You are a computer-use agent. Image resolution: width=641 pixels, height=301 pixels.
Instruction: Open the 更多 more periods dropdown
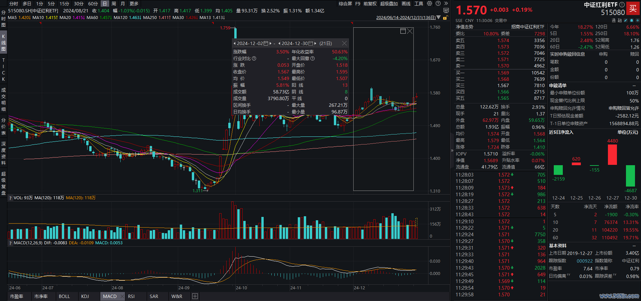134,4
